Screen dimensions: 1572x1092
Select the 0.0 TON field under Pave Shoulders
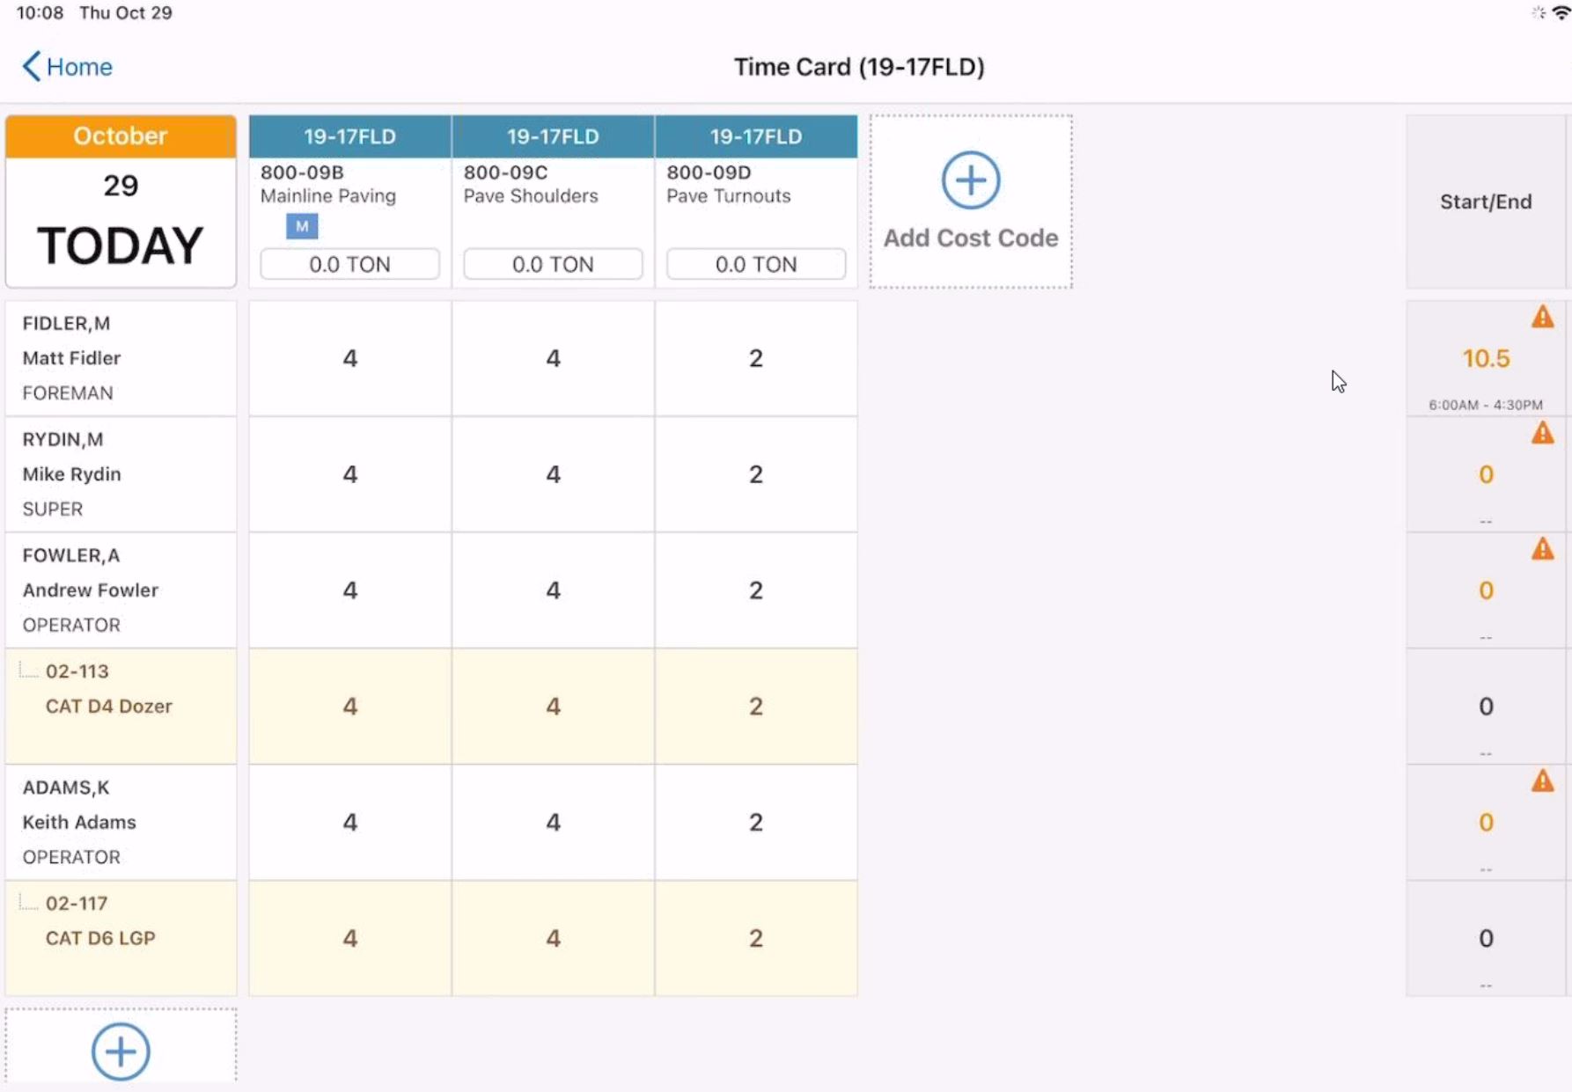[x=552, y=264]
